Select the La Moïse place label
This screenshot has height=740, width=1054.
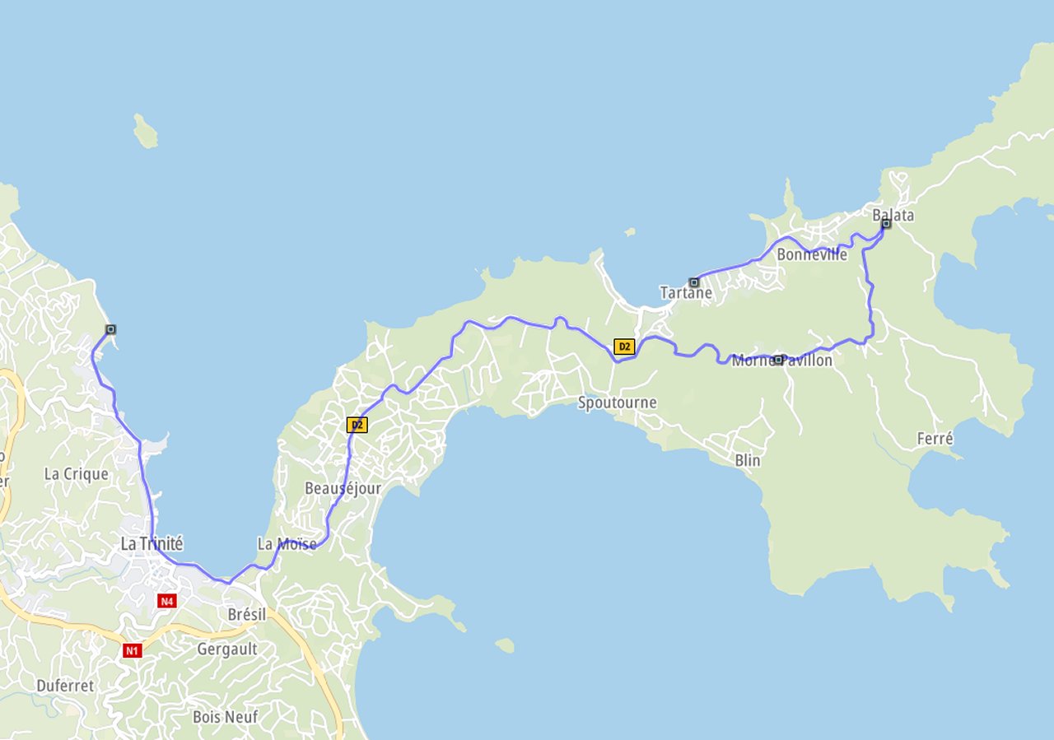tap(287, 544)
